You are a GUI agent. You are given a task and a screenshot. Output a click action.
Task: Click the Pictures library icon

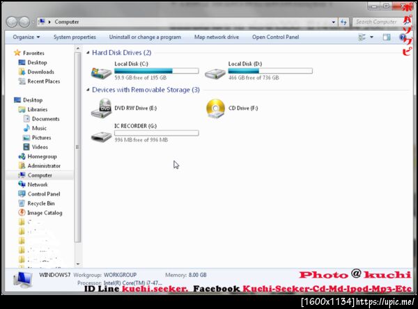(26, 138)
